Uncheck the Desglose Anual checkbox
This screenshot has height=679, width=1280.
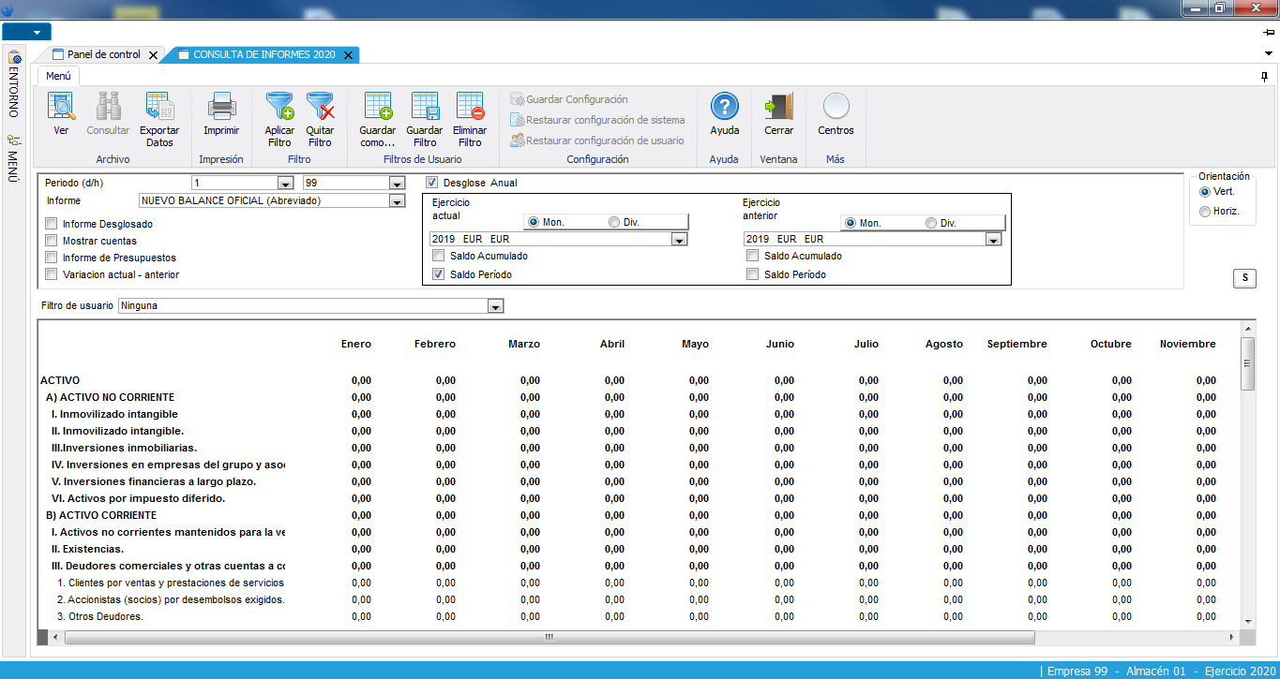[432, 183]
